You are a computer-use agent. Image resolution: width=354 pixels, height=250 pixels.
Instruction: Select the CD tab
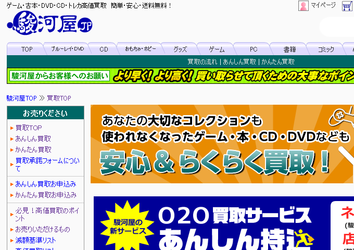tap(104, 49)
